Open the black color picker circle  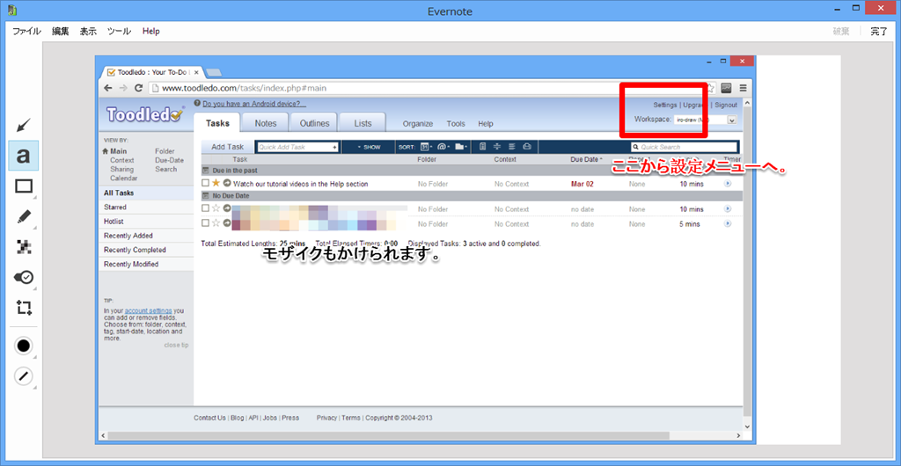[24, 346]
